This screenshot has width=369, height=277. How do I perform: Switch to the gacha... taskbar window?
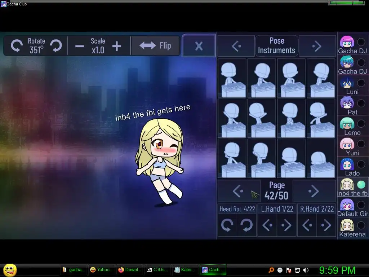[x=74, y=270]
